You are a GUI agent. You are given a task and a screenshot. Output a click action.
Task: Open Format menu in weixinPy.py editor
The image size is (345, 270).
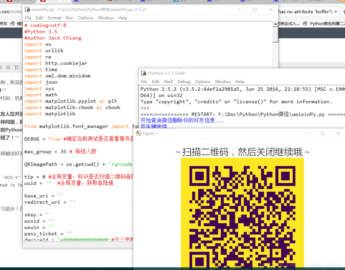(x=54, y=18)
